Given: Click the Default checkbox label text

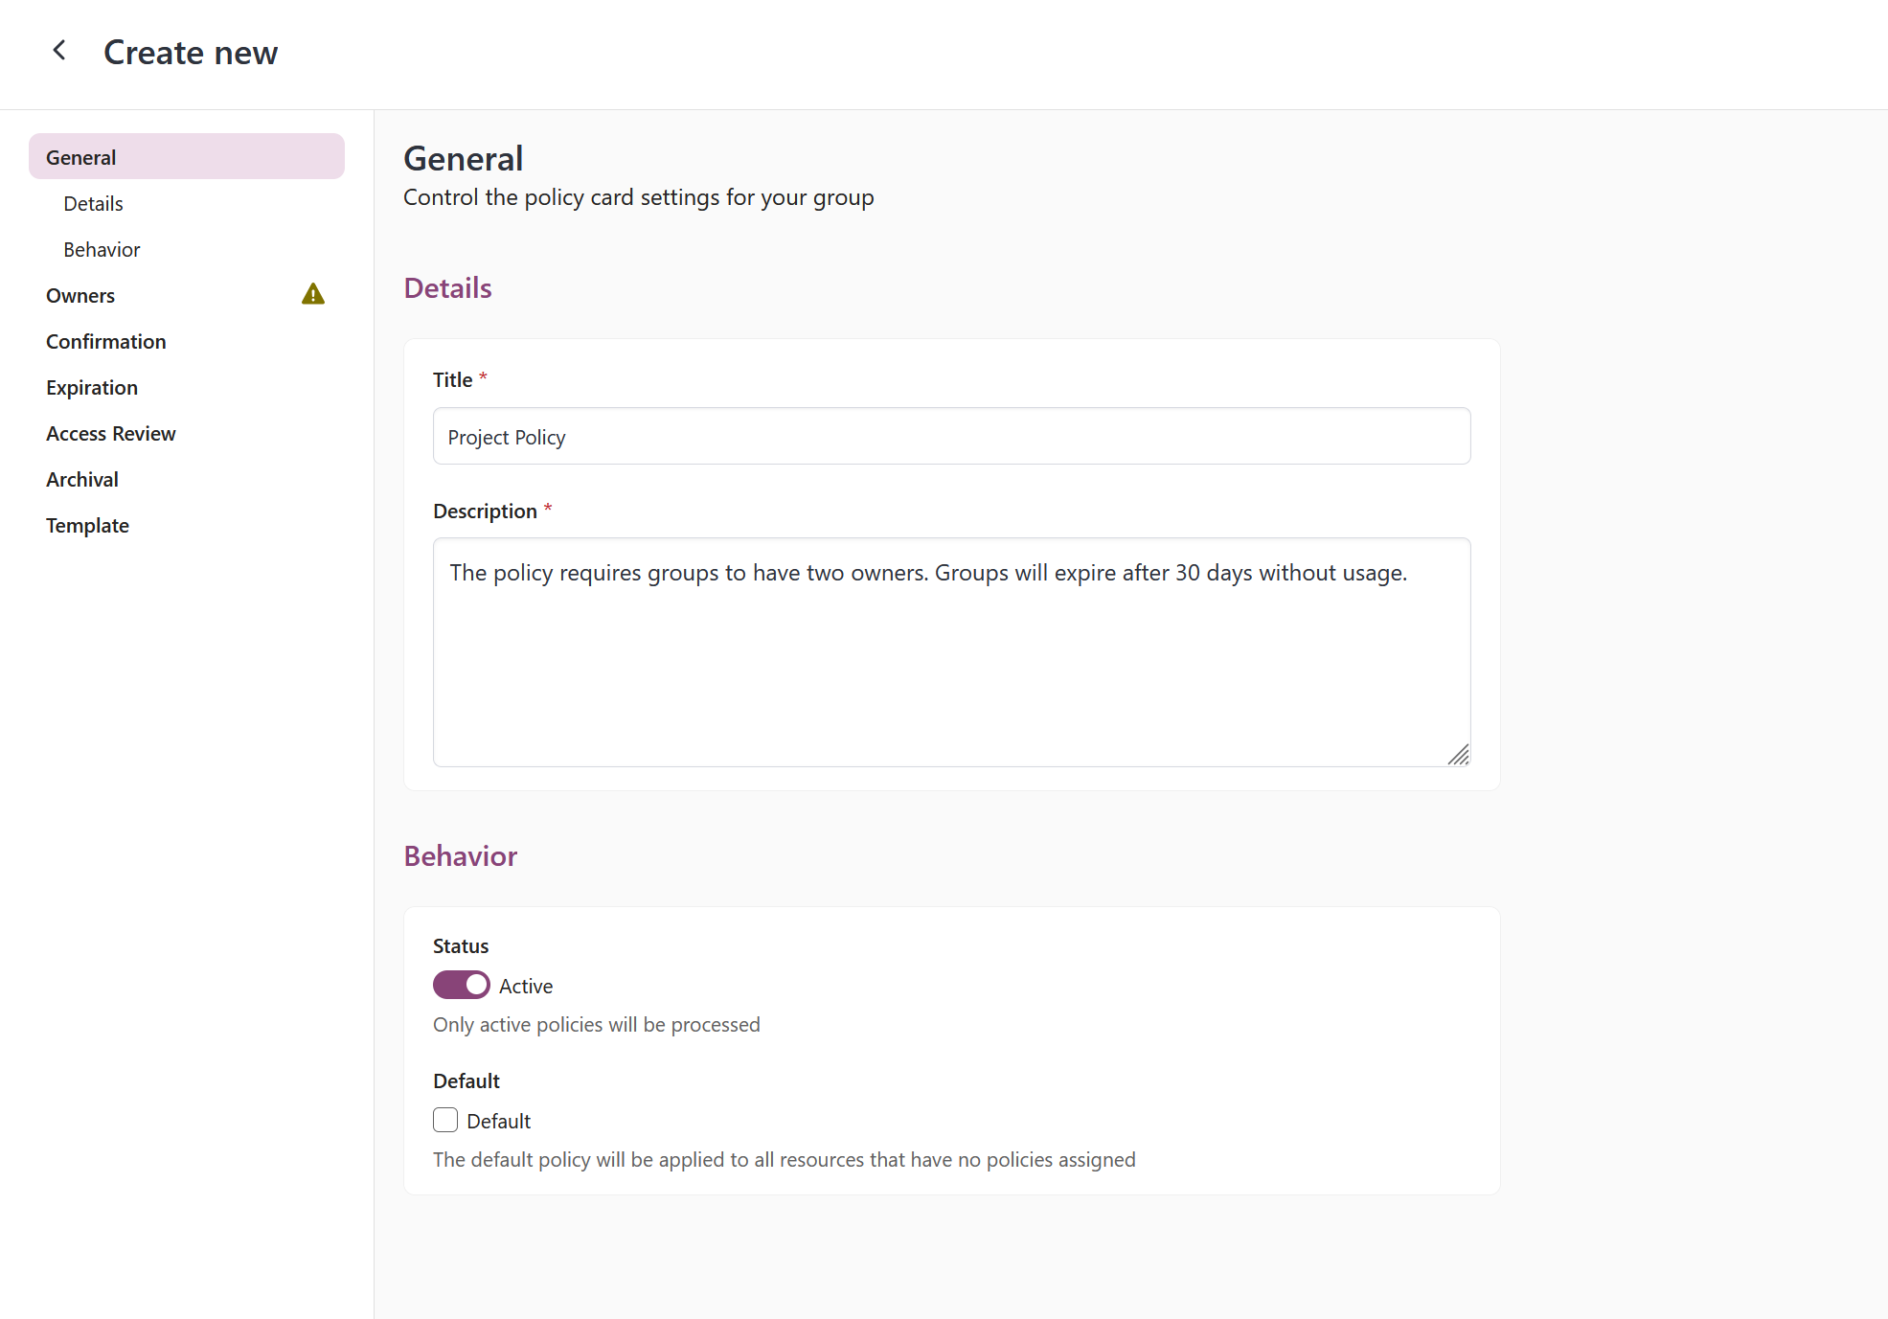Looking at the screenshot, I should click(498, 1121).
